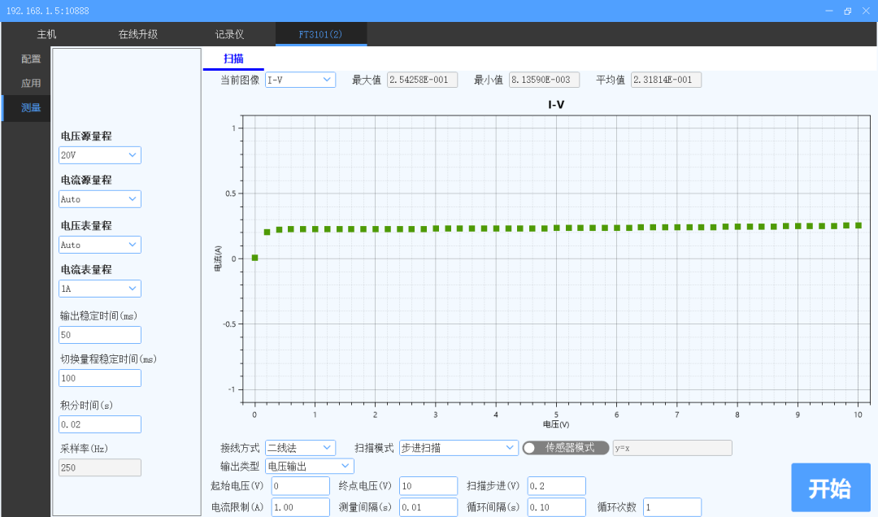Screen dimensions: 878x517
Task: Click the 扫描步进(V) input field
Action: 557,485
